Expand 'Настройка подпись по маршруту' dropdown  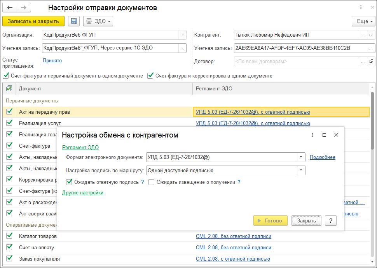pyautogui.click(x=301, y=170)
